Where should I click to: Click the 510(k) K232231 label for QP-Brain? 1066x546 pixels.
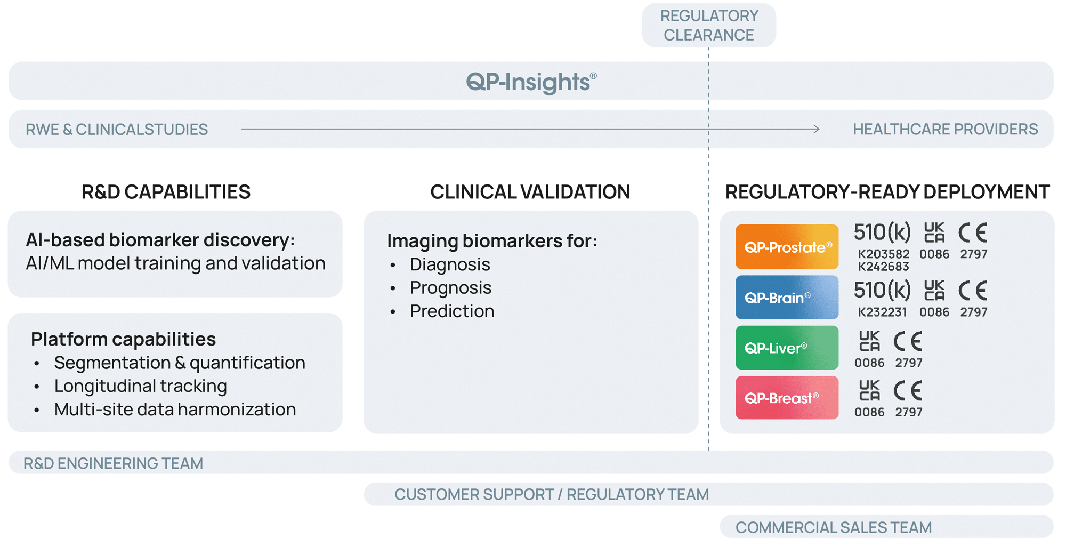click(882, 299)
